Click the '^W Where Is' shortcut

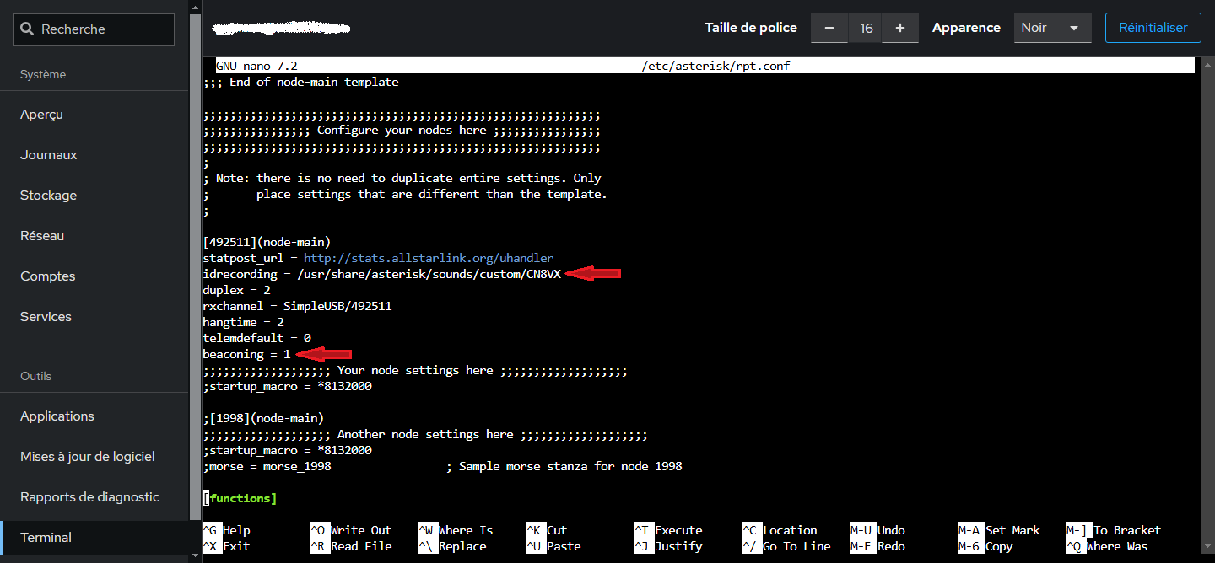(x=456, y=530)
